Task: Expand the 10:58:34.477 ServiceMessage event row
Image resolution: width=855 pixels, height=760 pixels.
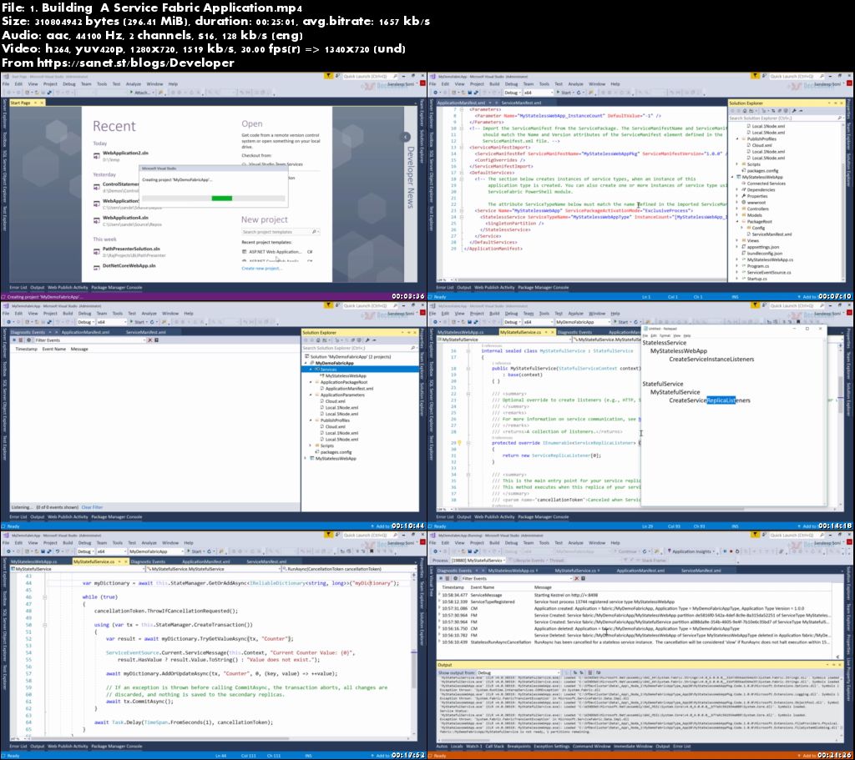Action: [x=439, y=595]
